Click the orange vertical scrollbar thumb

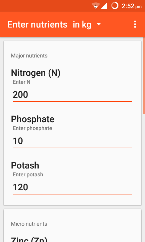click(x=144, y=75)
